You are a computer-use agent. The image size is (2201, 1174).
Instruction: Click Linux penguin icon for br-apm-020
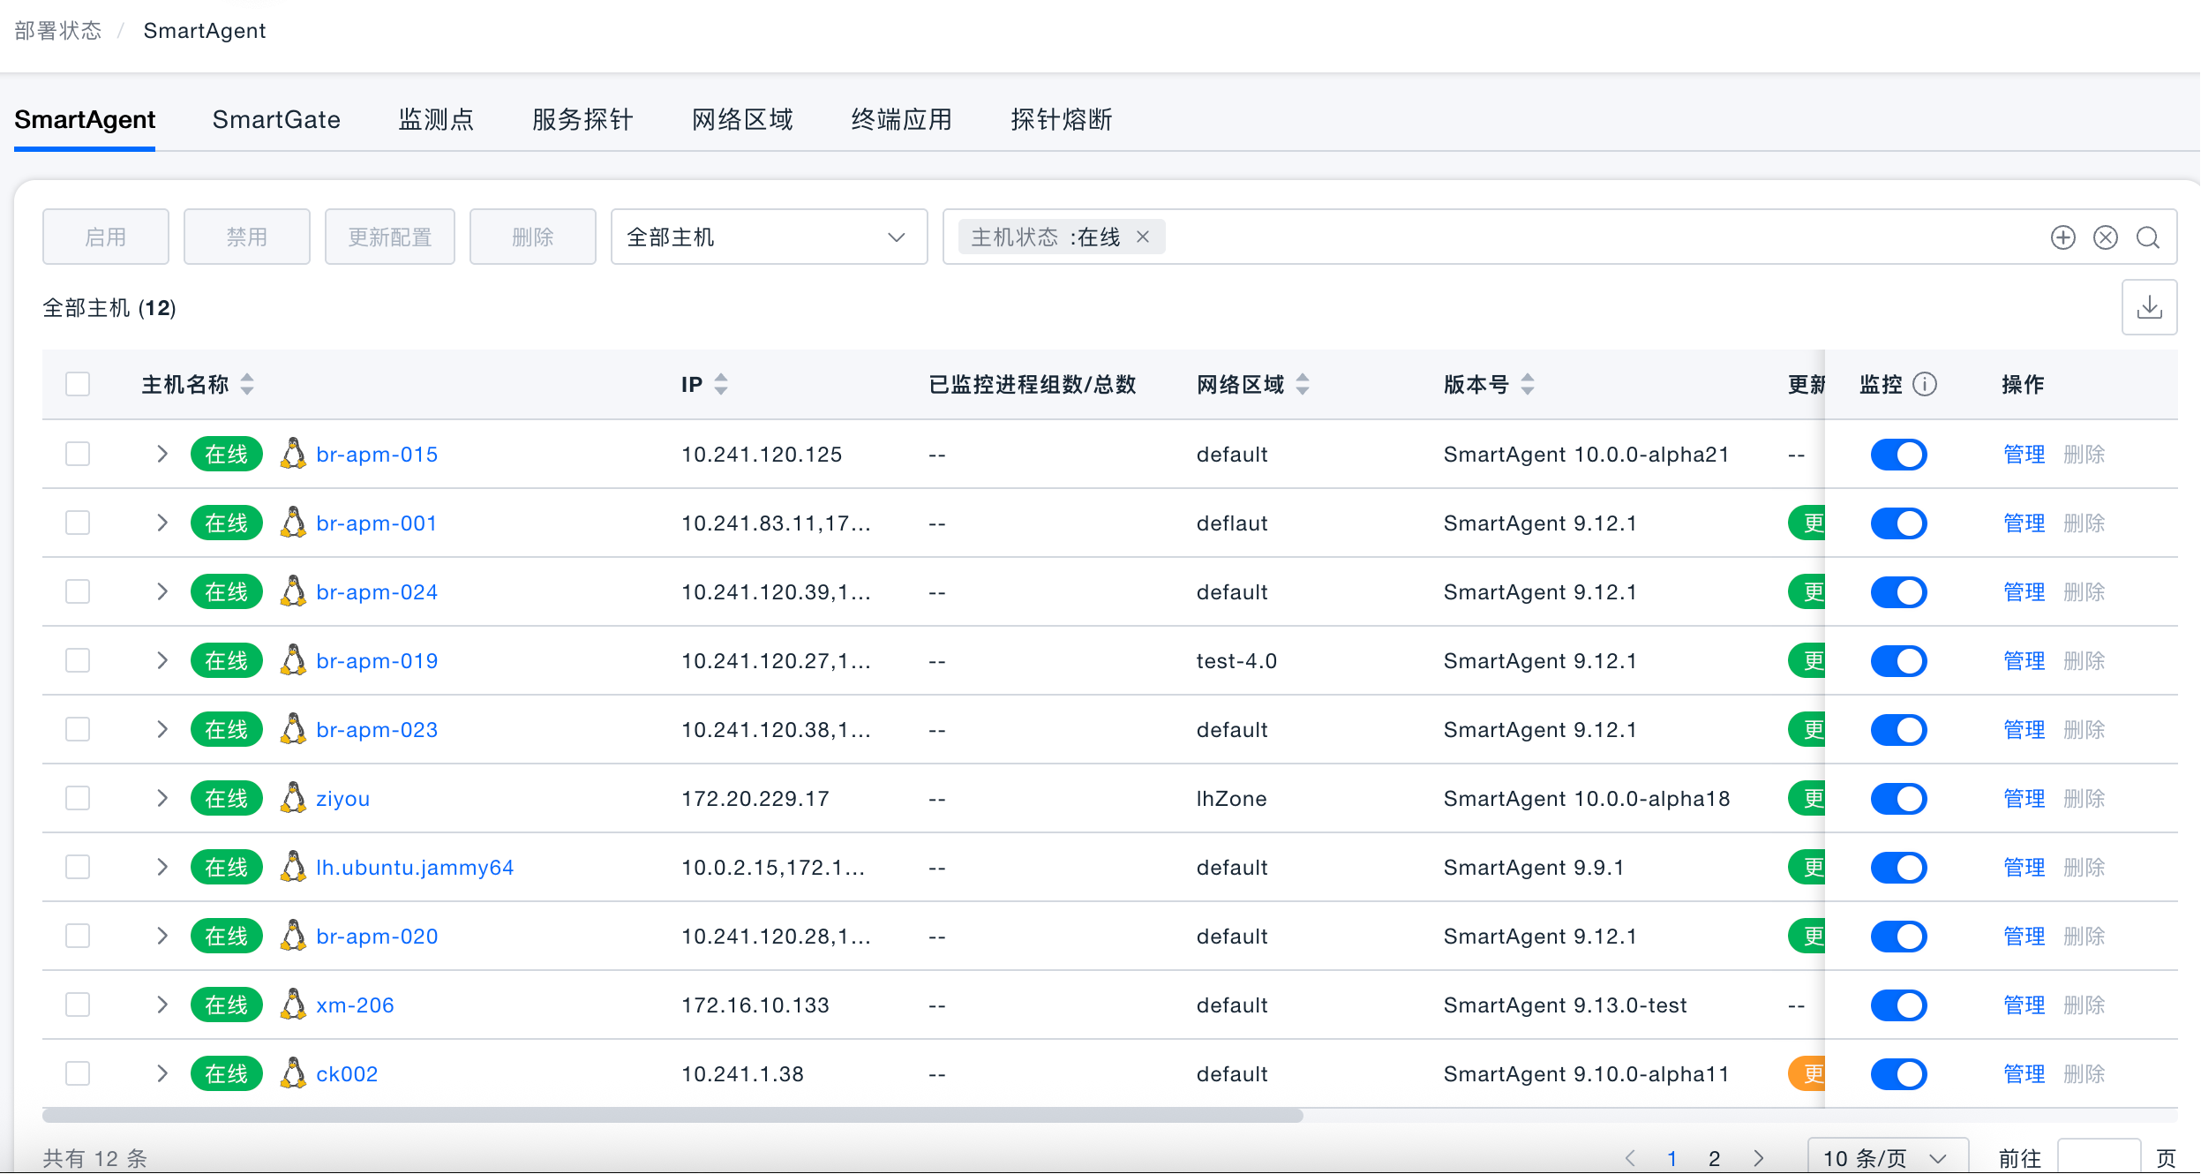pos(292,936)
